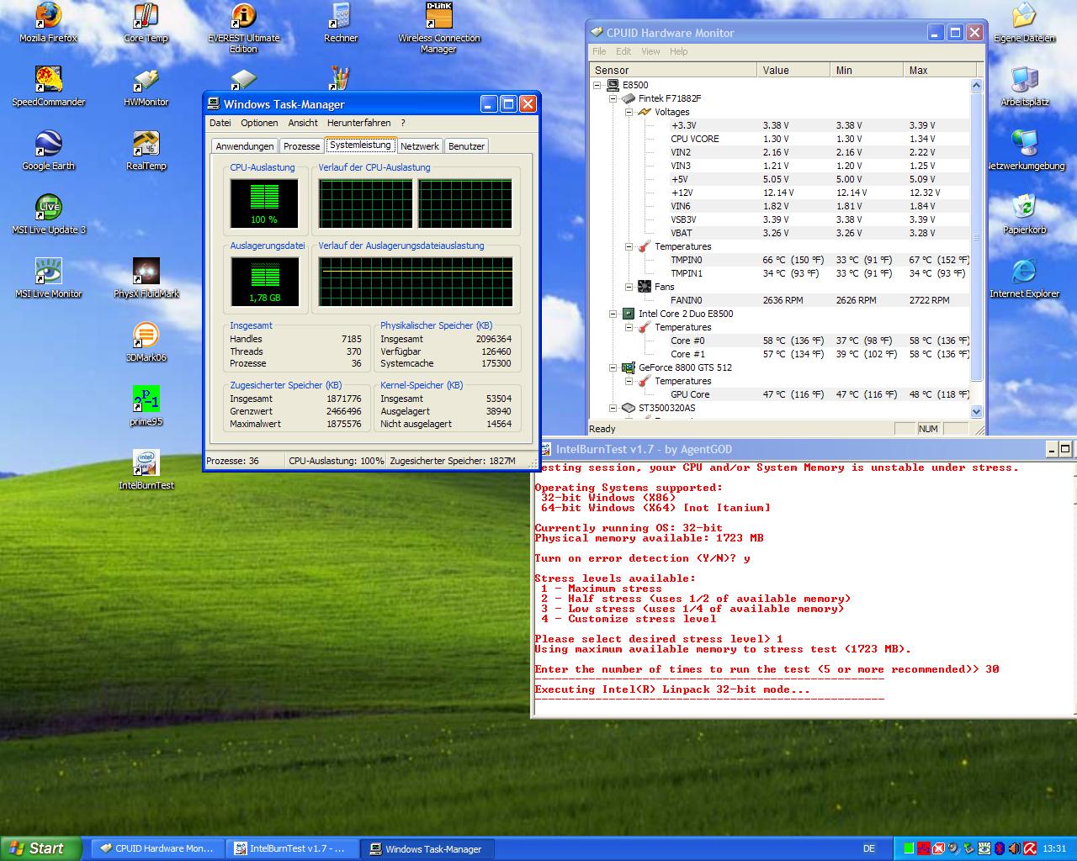Switch to the Anwendungen tab

tap(245, 146)
